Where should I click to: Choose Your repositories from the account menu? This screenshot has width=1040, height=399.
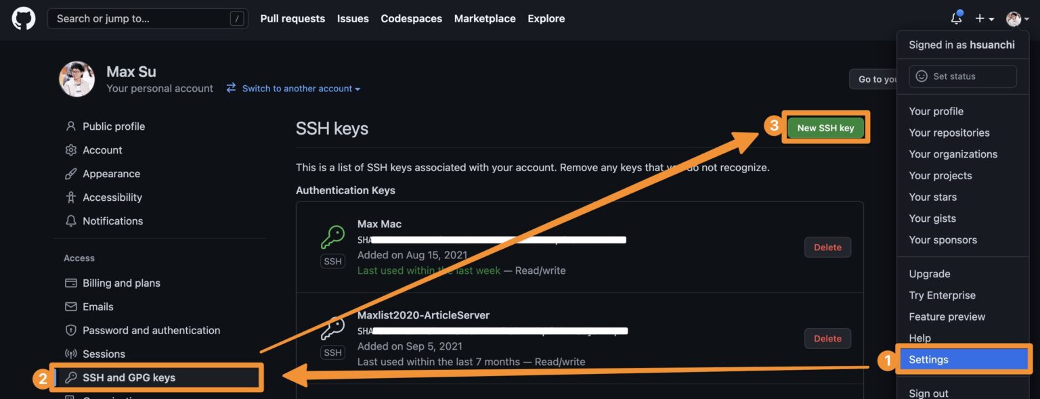(949, 133)
